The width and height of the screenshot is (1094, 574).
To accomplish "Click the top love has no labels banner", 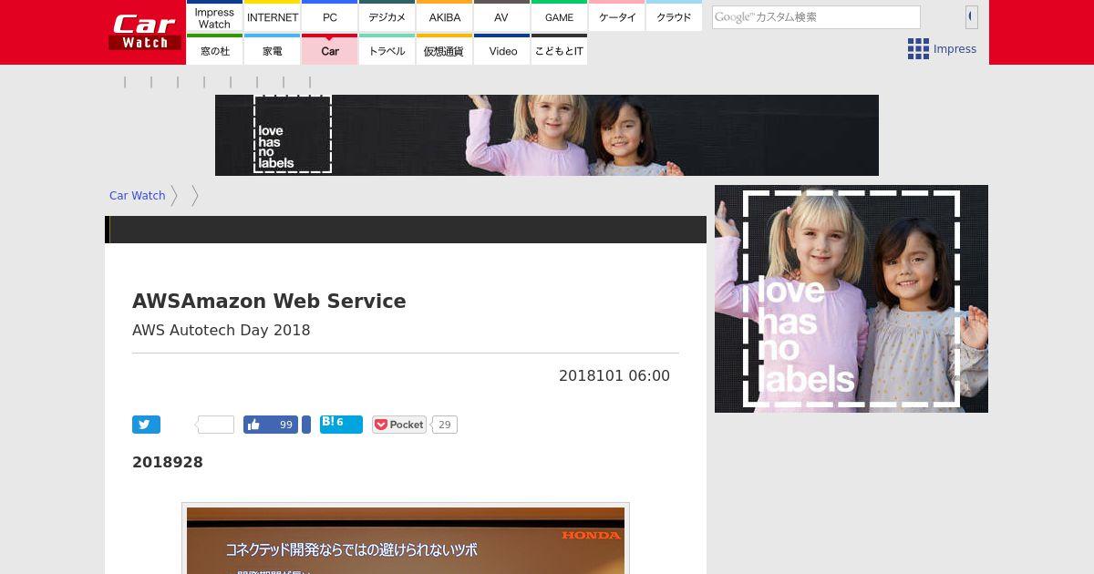I will click(547, 135).
